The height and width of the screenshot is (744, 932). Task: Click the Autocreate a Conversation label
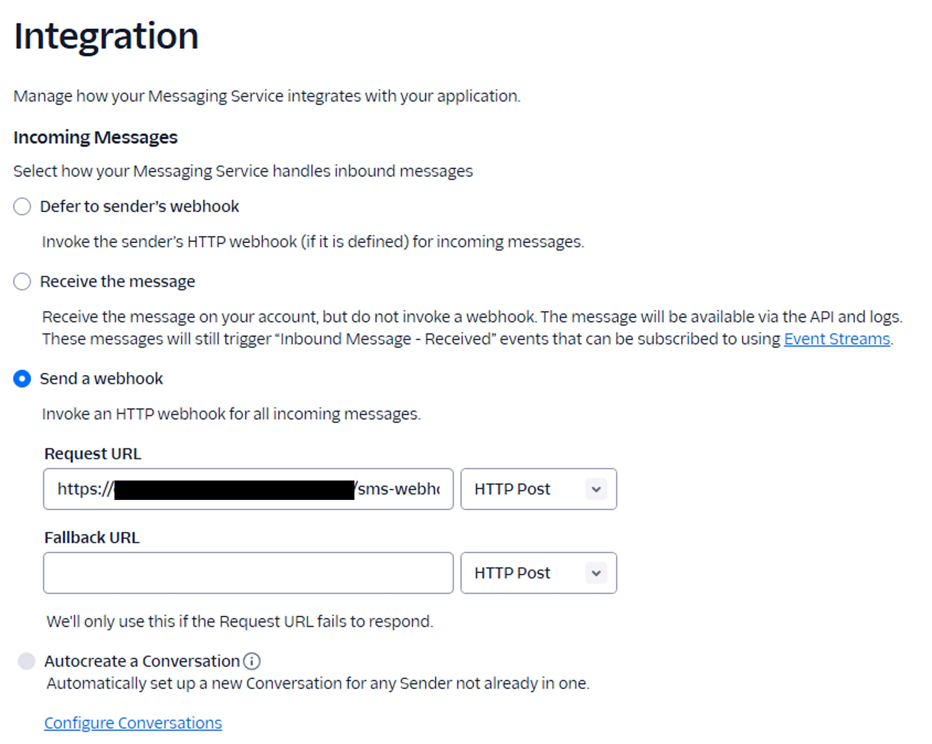click(x=142, y=661)
